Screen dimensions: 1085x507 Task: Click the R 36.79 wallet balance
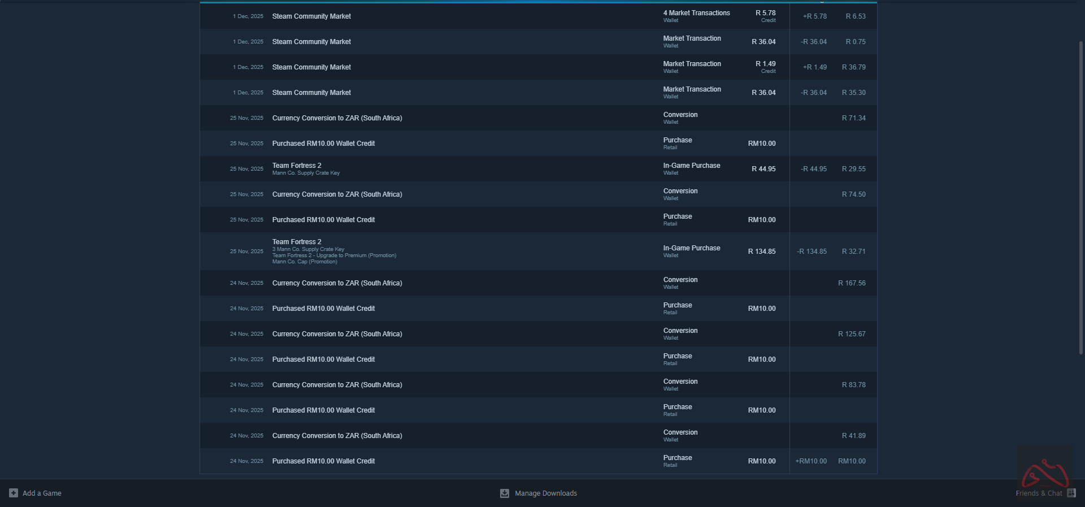point(853,67)
